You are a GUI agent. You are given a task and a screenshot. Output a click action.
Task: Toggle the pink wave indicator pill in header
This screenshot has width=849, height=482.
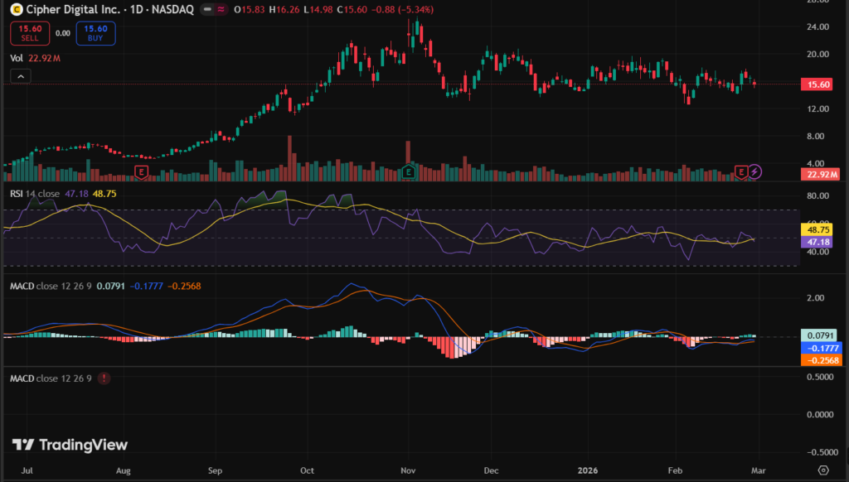[x=222, y=9]
